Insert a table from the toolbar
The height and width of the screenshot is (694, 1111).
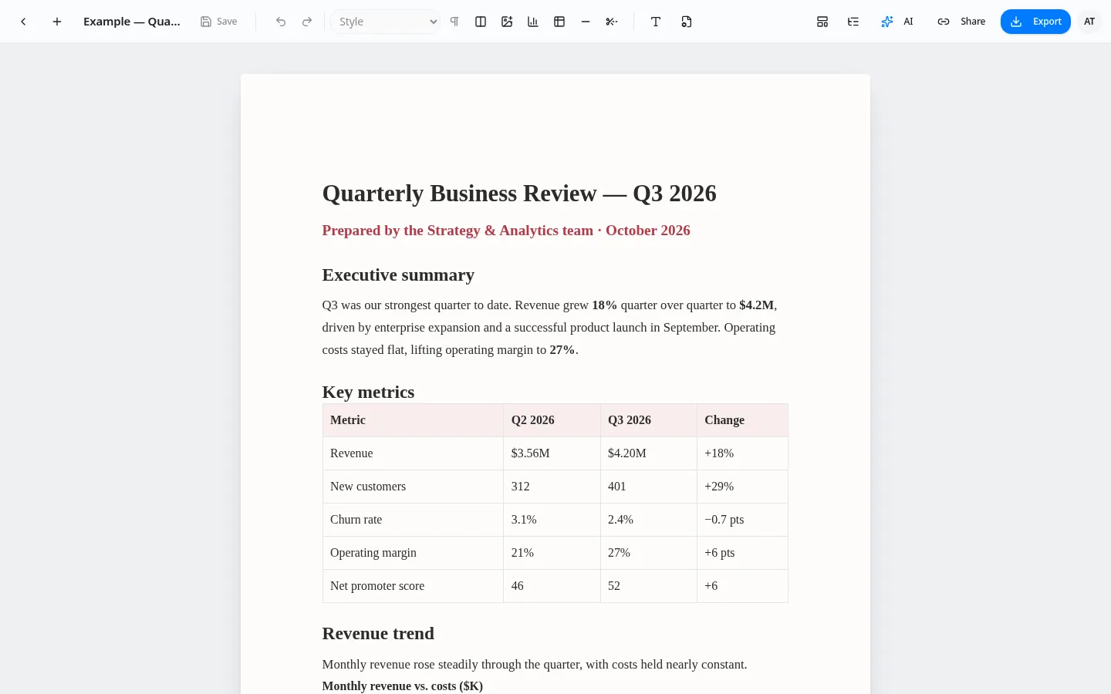coord(559,22)
